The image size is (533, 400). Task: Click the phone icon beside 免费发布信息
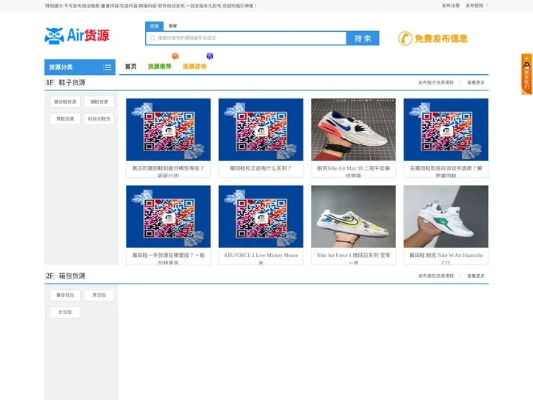click(x=405, y=39)
